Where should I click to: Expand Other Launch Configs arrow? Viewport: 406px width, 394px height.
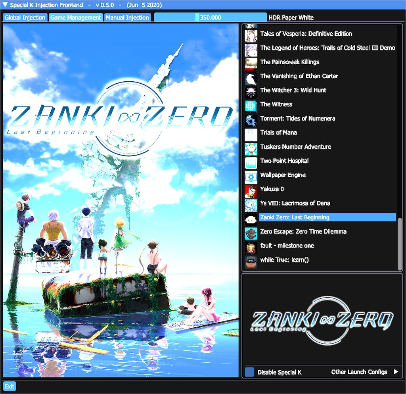pyautogui.click(x=396, y=372)
